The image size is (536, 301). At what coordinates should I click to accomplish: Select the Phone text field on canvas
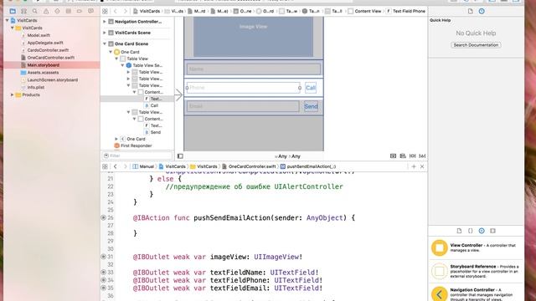pos(243,88)
